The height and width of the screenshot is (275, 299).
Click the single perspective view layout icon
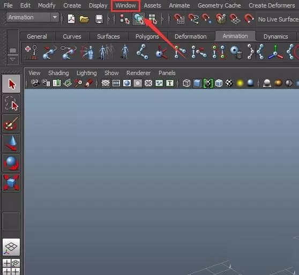pos(11,247)
